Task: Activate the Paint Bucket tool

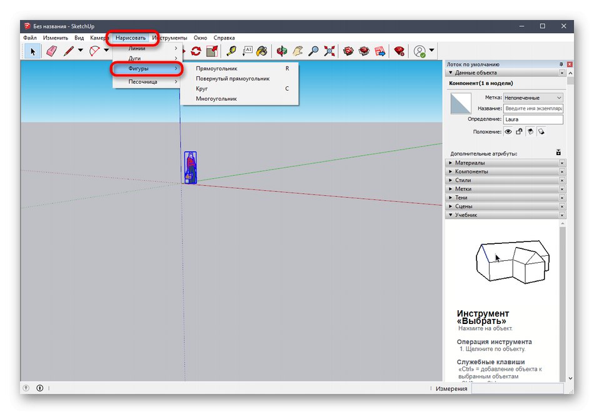Action: tap(262, 51)
